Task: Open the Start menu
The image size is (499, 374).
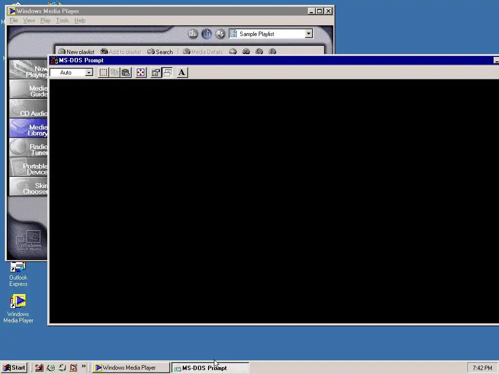Action: point(14,368)
